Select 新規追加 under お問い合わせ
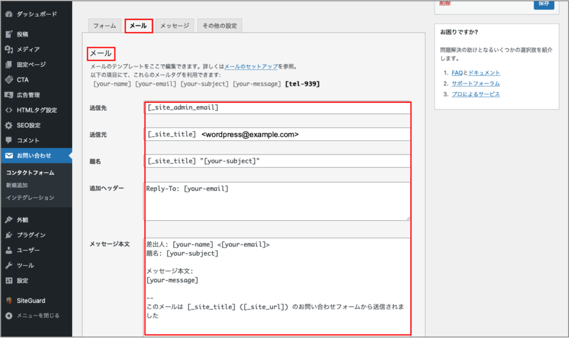The height and width of the screenshot is (338, 569). click(17, 185)
